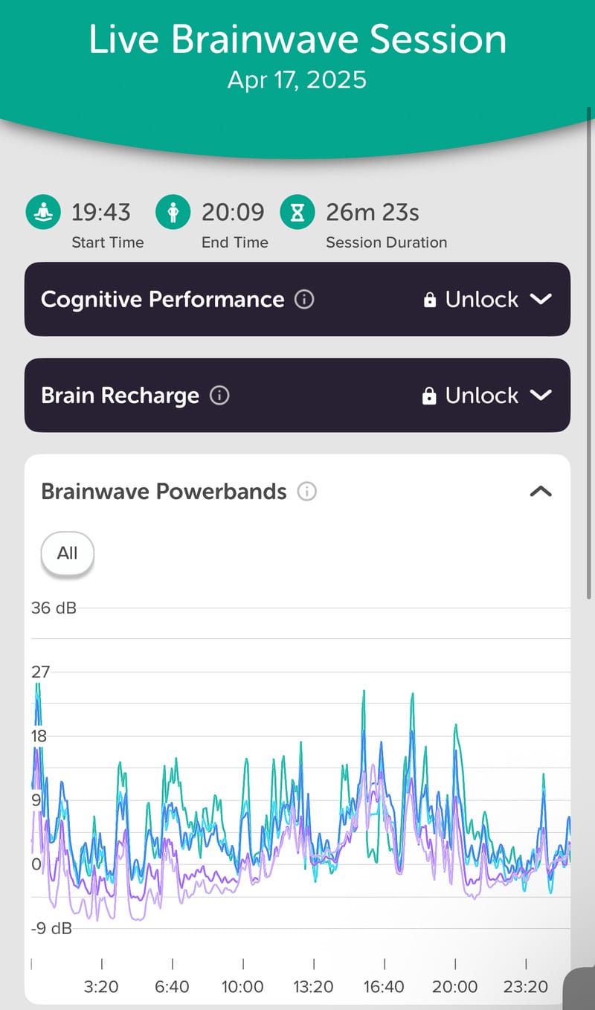595x1010 pixels.
Task: Click the standing person icon beside End Time
Action: pyautogui.click(x=173, y=211)
